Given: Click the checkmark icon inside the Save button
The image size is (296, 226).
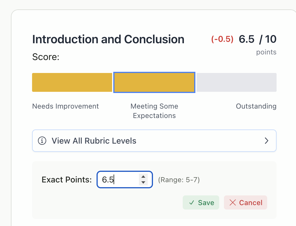Looking at the screenshot, I should pyautogui.click(x=192, y=202).
